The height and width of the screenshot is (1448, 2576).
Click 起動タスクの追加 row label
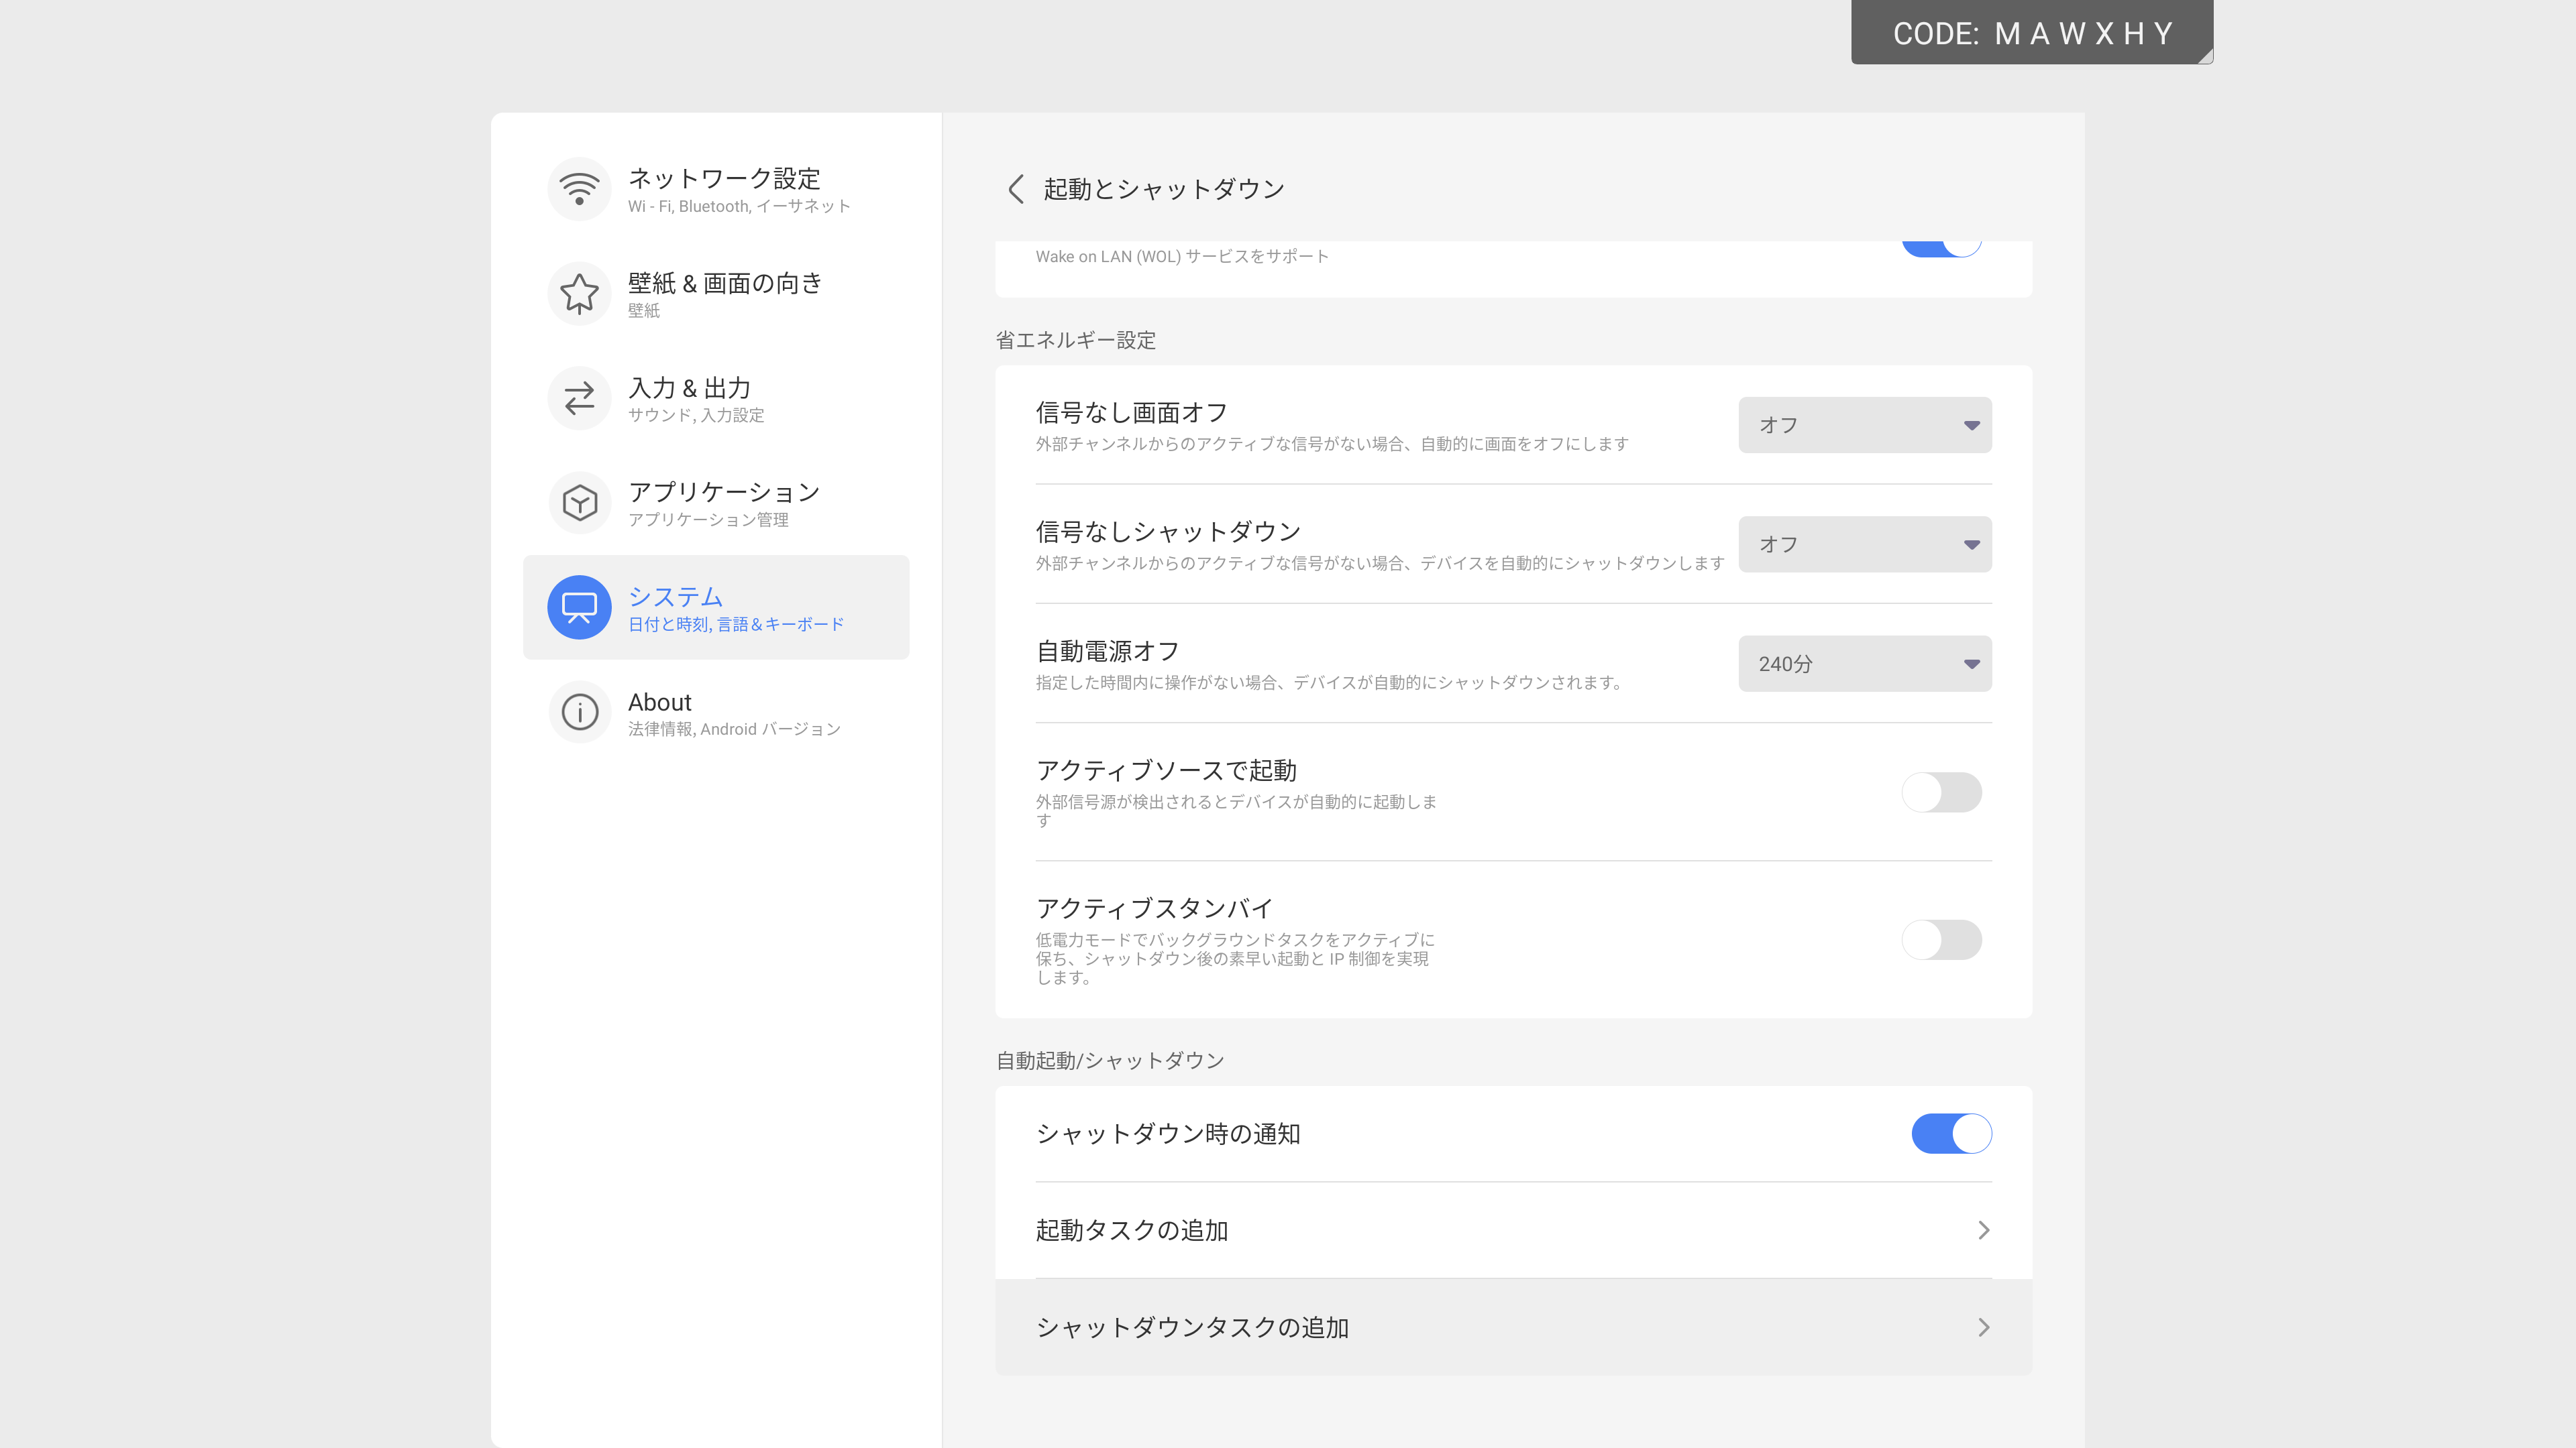pyautogui.click(x=1132, y=1230)
